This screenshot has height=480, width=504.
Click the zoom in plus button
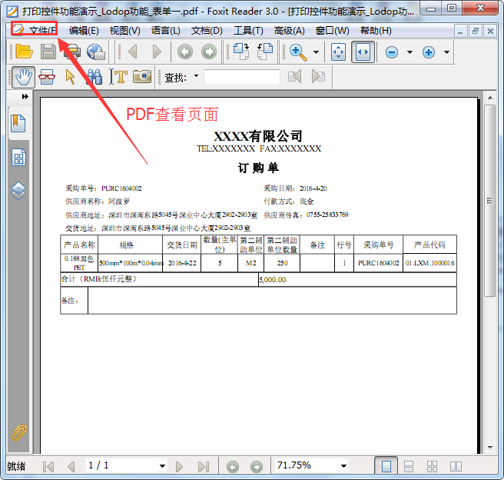point(429,52)
